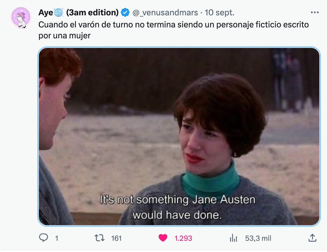Unlike the tweet via the pink heart
The width and height of the screenshot is (327, 252).
163,238
